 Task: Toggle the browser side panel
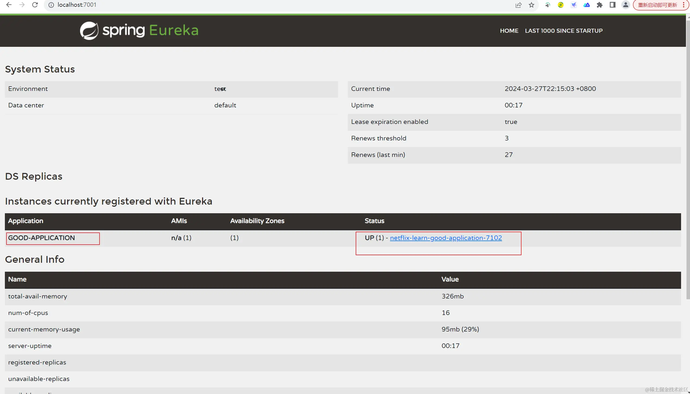click(613, 5)
